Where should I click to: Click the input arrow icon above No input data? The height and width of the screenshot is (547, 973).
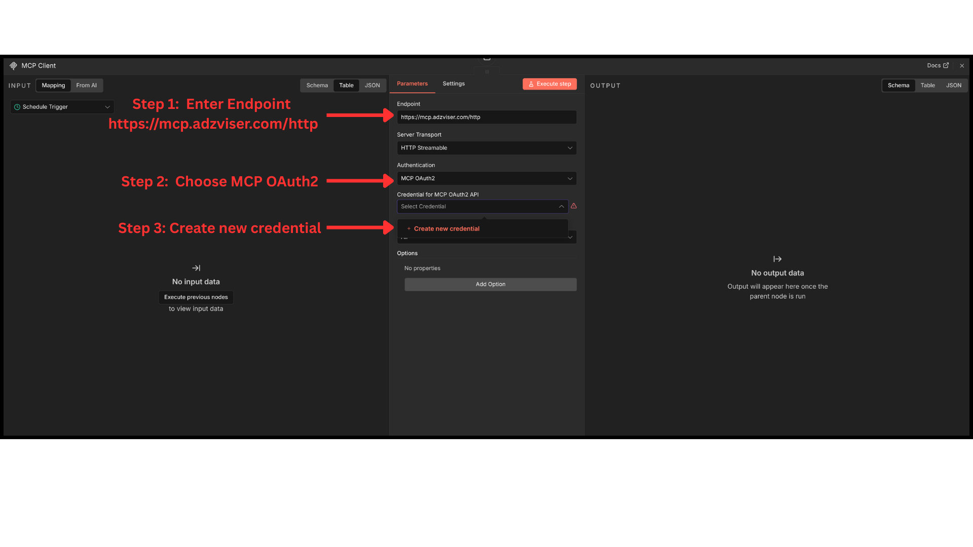[x=196, y=268]
